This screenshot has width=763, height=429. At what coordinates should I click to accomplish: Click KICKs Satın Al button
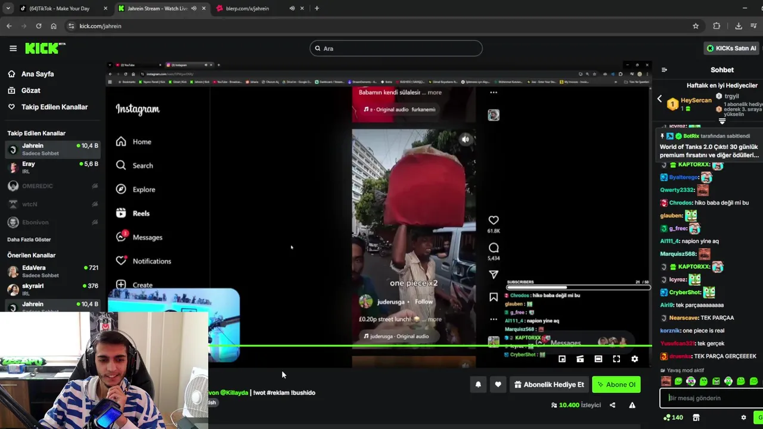731,48
